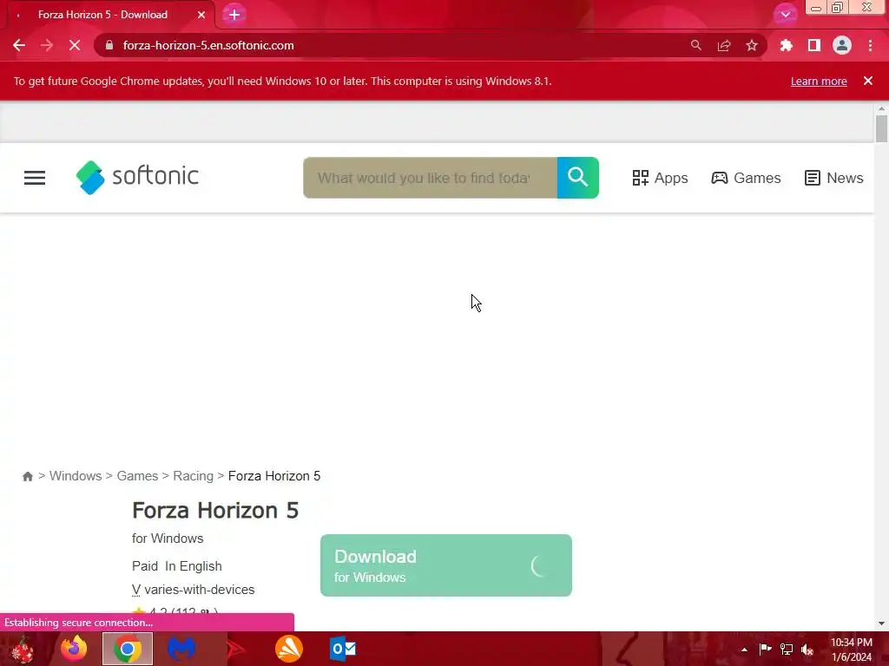This screenshot has width=889, height=666.
Task: Switch to Chrome in the taskbar
Action: pyautogui.click(x=128, y=649)
